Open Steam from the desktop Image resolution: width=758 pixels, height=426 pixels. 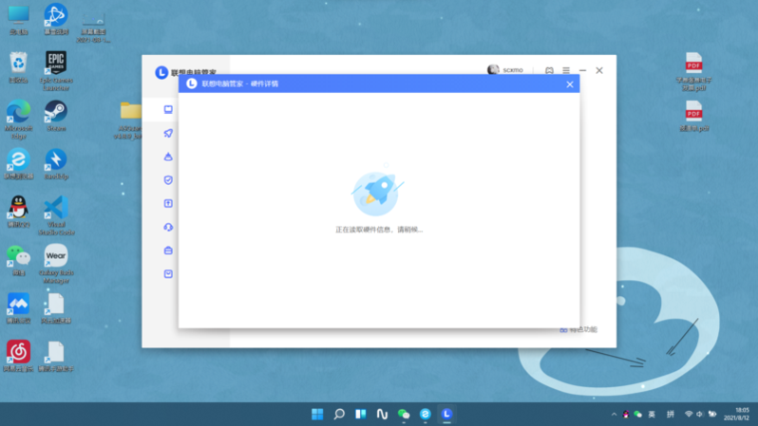point(55,113)
